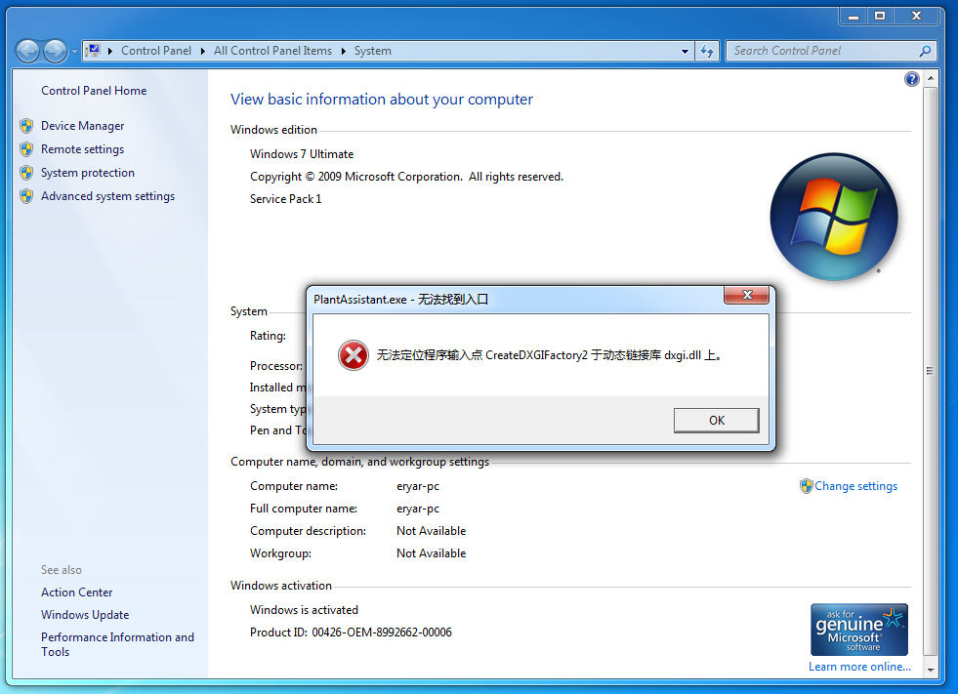Image resolution: width=958 pixels, height=694 pixels.
Task: Expand the back navigation history chevron
Action: tap(75, 51)
